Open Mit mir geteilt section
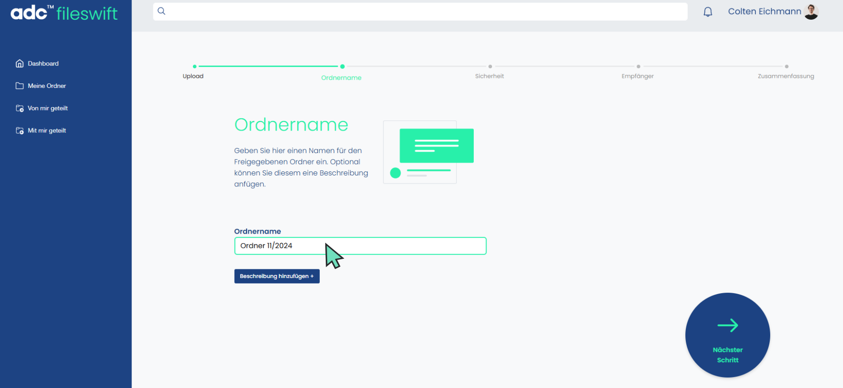Screen dimensions: 843x388 pos(47,131)
